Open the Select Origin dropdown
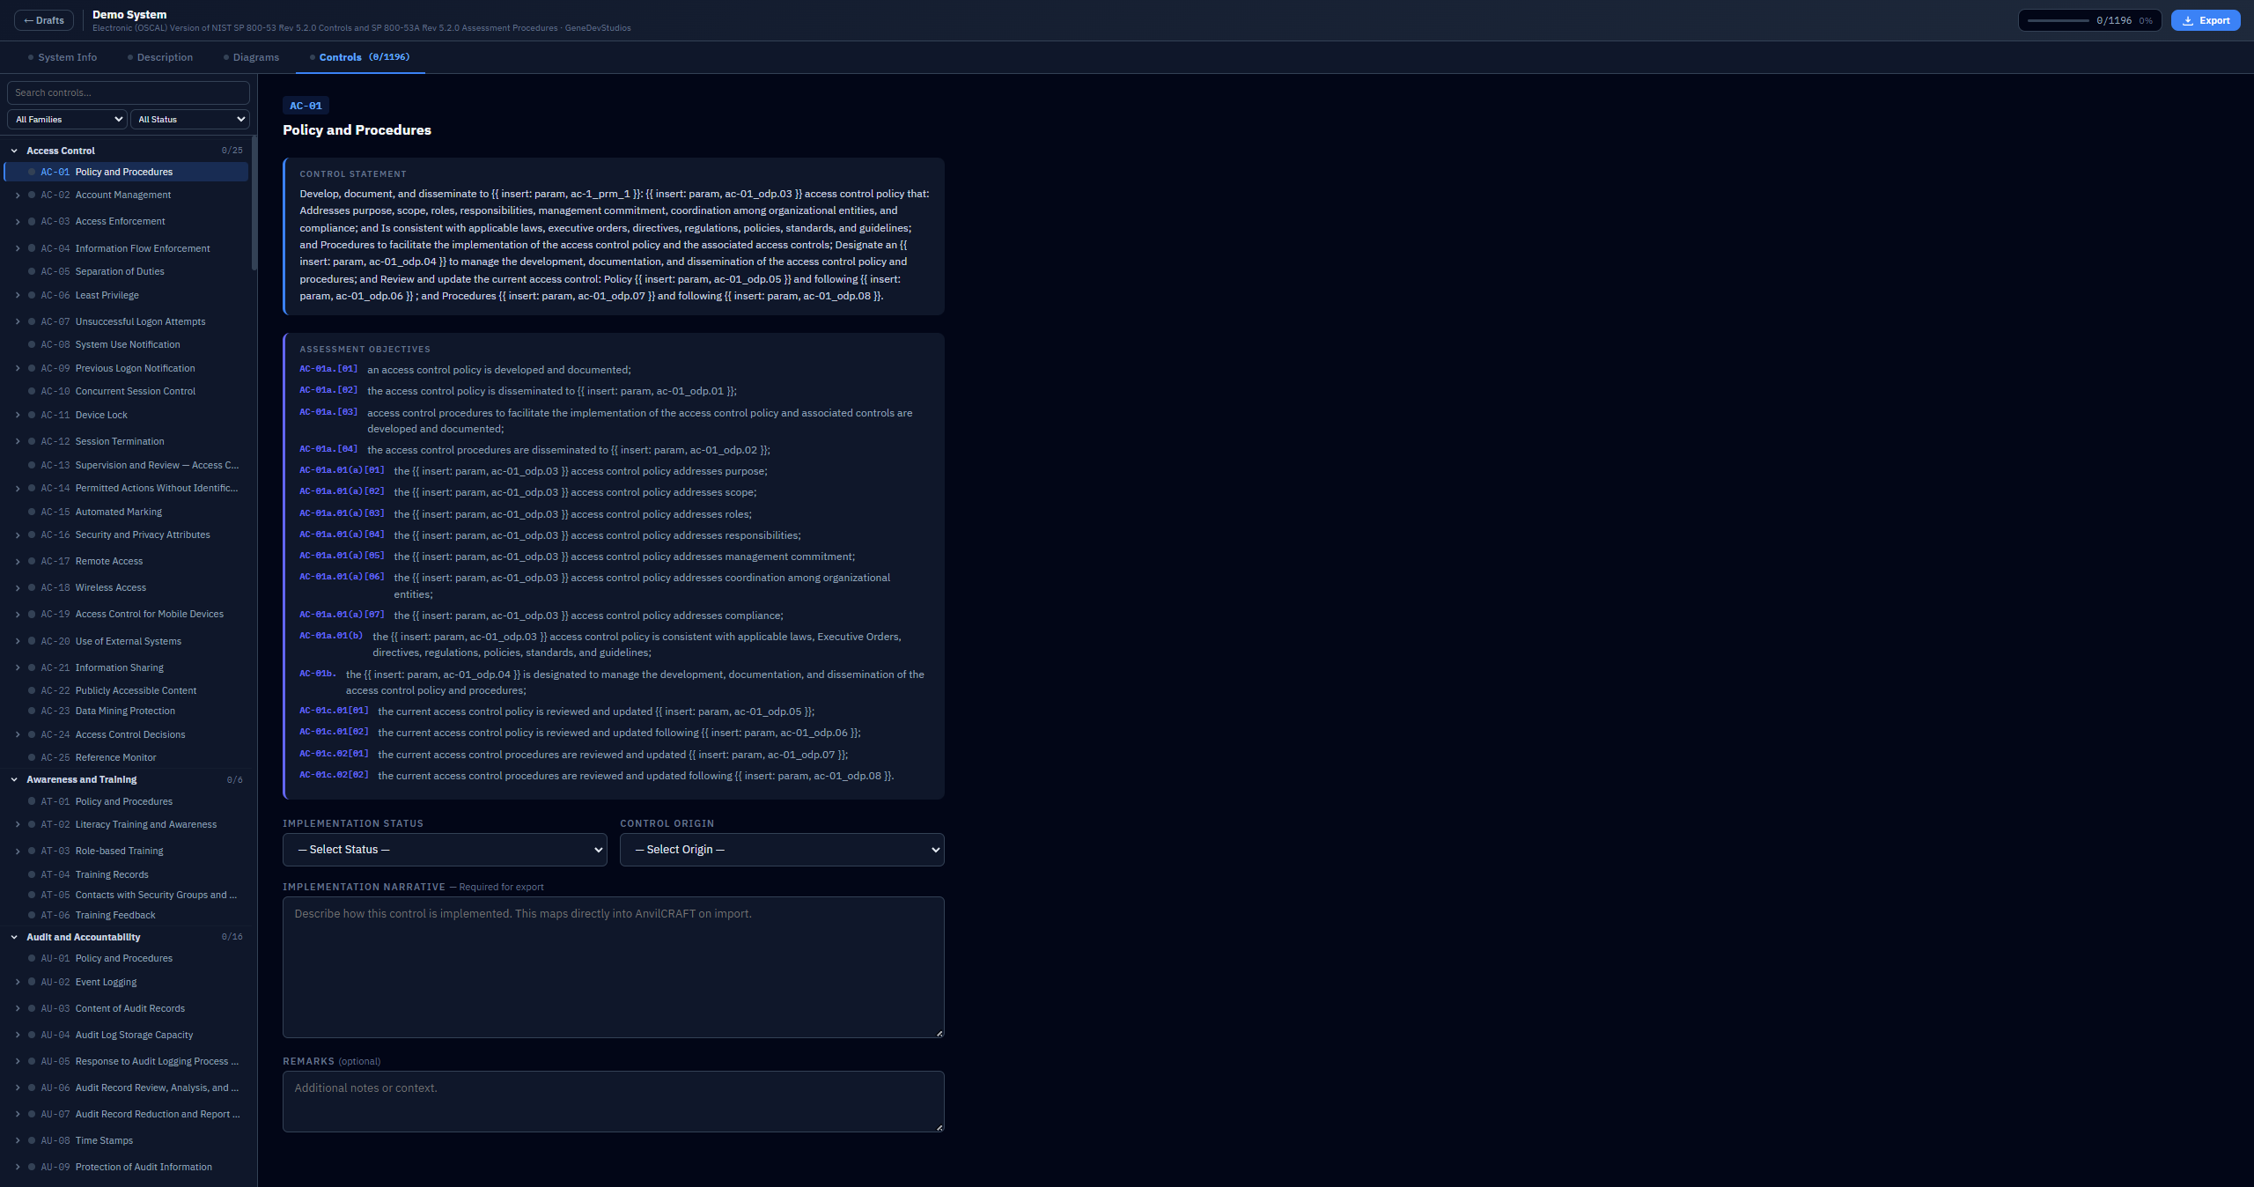The image size is (2254, 1187). (782, 850)
